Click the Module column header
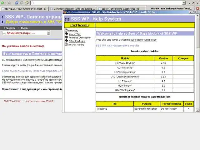The height and width of the screenshot is (150, 200). [125, 58]
